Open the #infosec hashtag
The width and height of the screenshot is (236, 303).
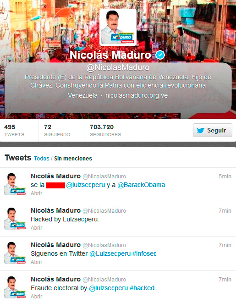pyautogui.click(x=144, y=253)
